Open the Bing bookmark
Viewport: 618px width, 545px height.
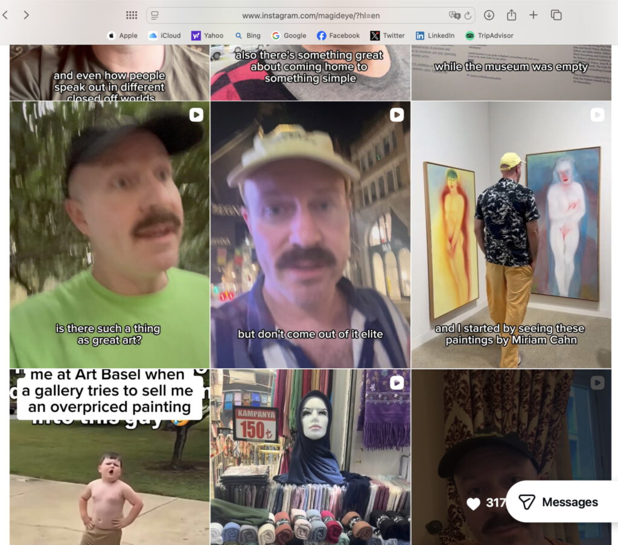(x=247, y=36)
